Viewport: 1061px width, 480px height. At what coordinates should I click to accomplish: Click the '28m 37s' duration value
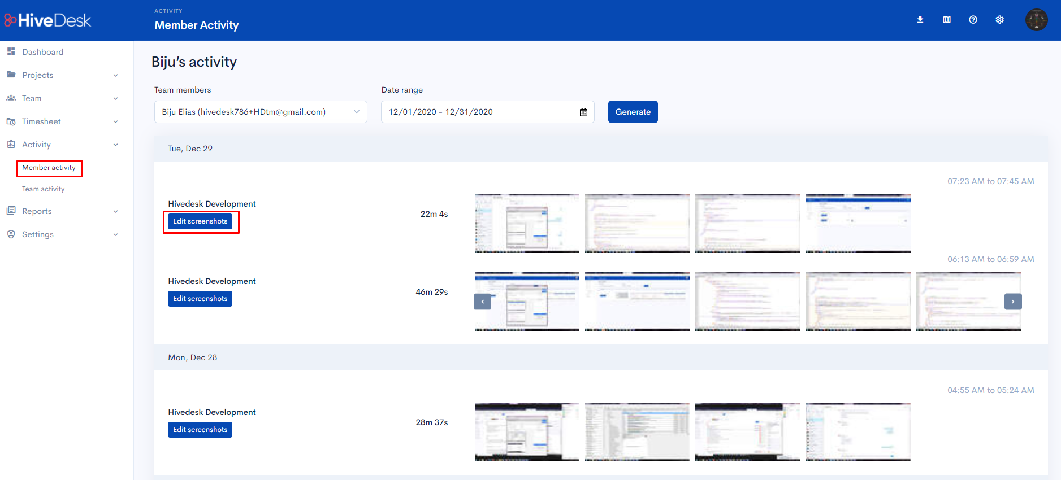[x=432, y=422]
